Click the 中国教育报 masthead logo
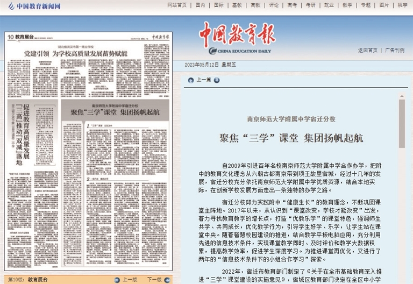The image size is (413, 284). [x=237, y=34]
